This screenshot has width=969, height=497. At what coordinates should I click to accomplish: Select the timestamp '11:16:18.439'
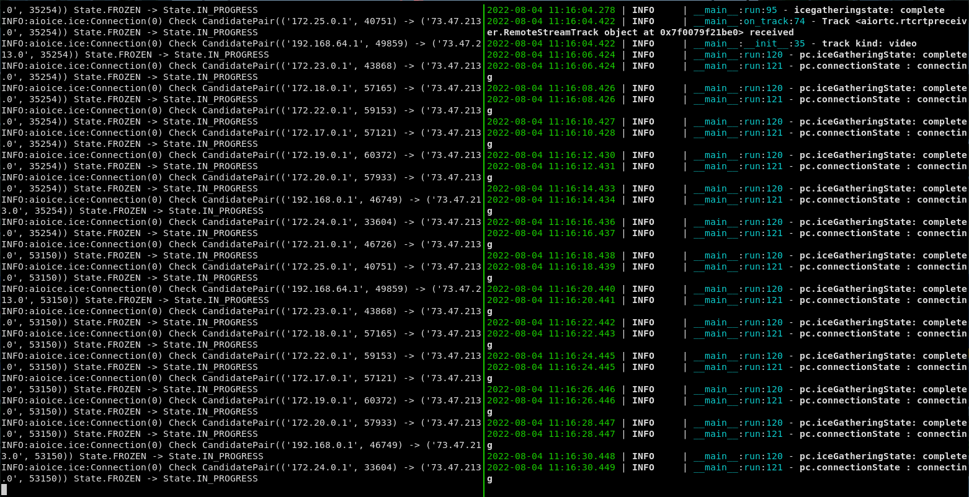[x=582, y=266]
